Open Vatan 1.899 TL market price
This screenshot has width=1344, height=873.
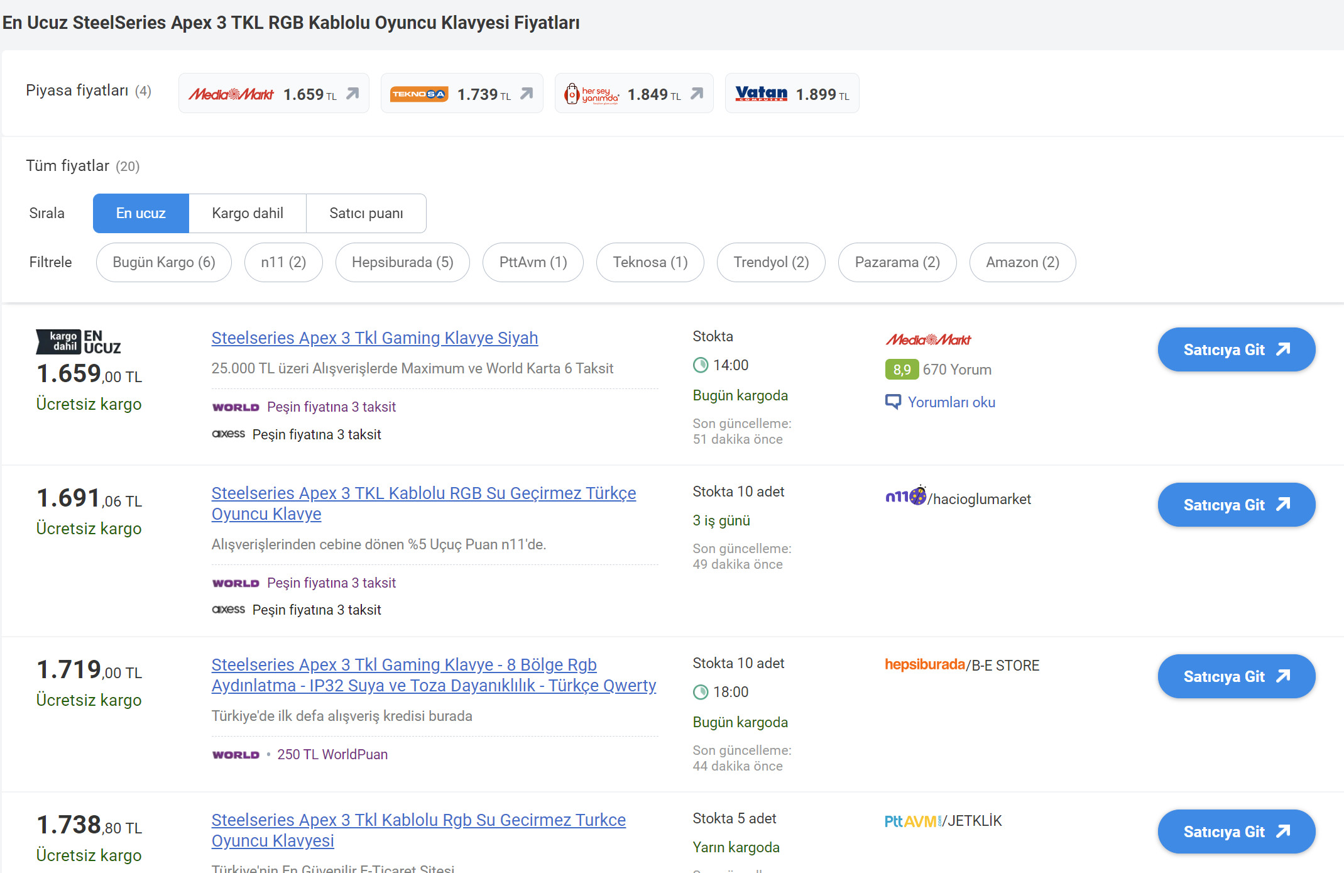point(792,94)
